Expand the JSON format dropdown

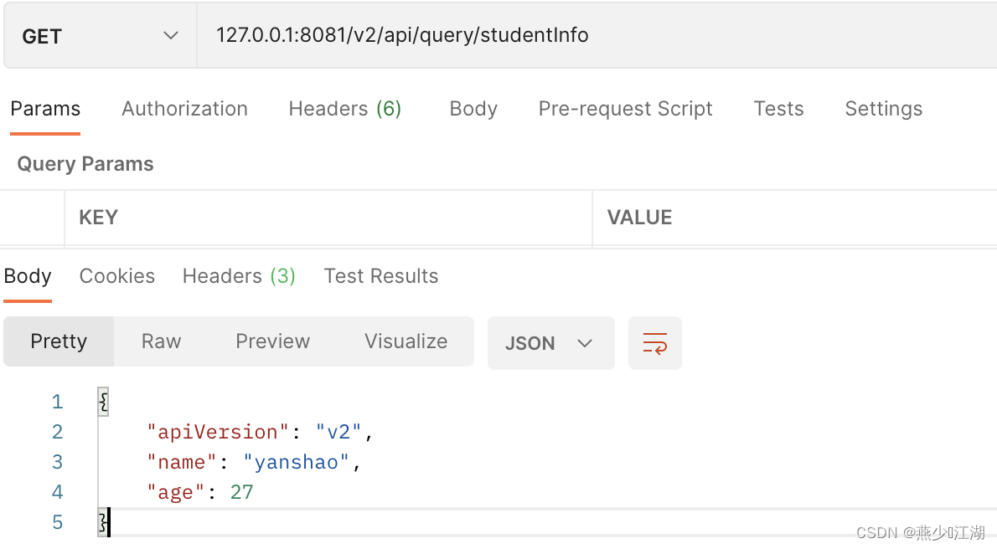[550, 343]
